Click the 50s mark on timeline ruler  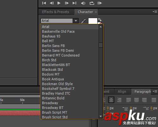click(x=22, y=100)
